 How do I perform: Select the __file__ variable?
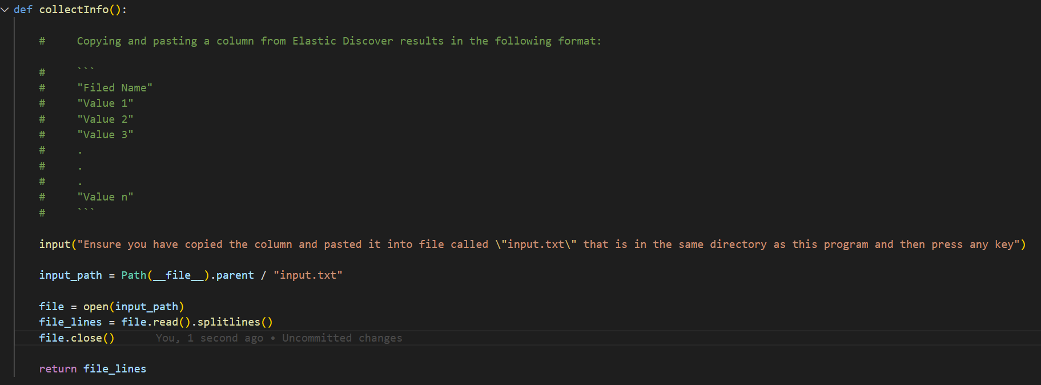pos(178,275)
